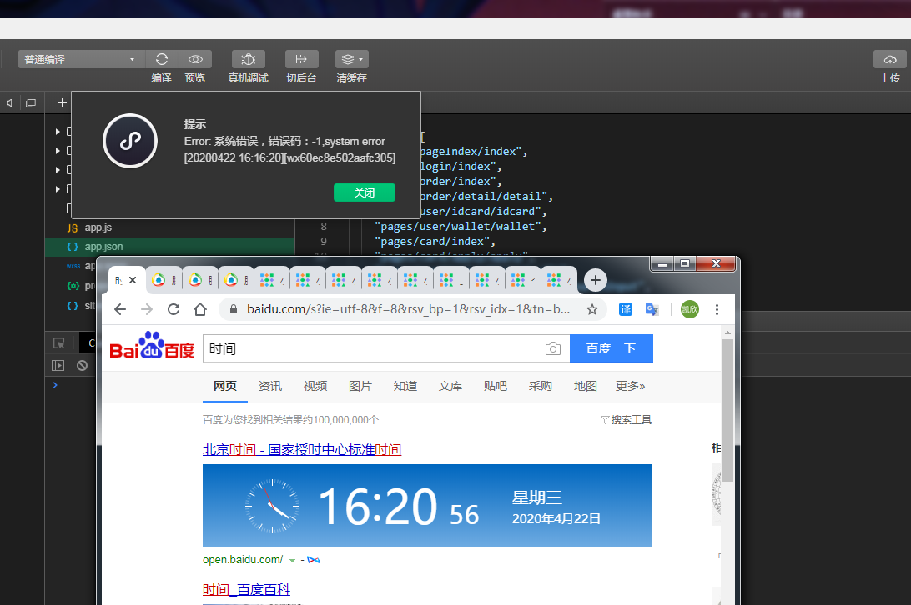Focus the browser address bar URL

point(408,309)
